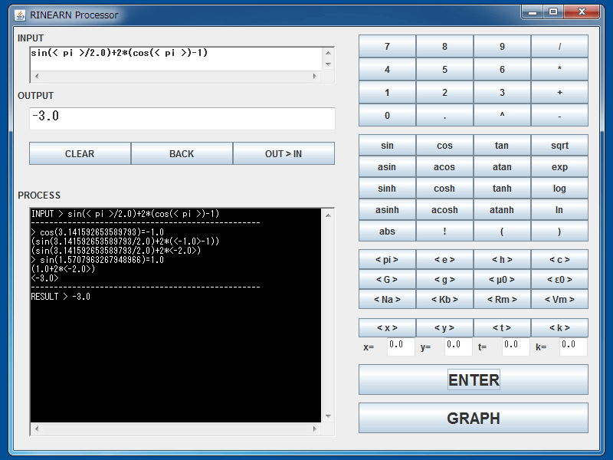Click the division / key

[559, 47]
